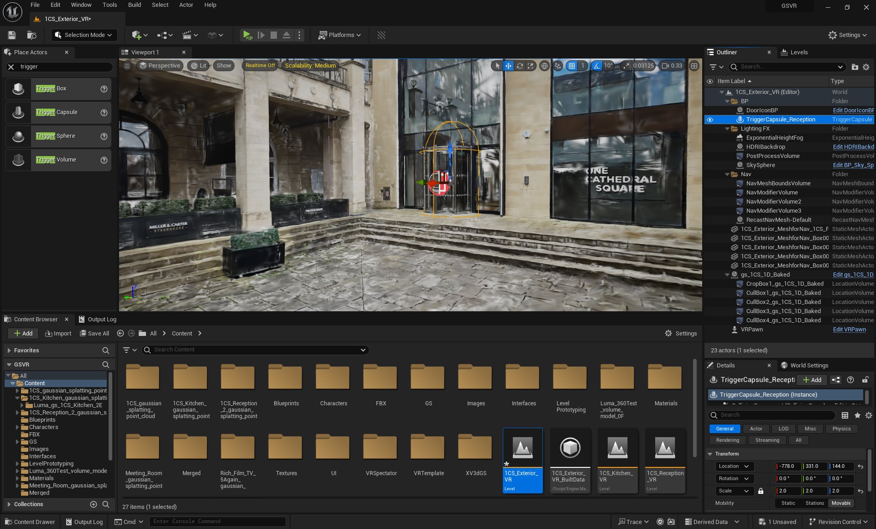The image size is (876, 529).
Task: Click the Realtime Off viewport button
Action: [260, 66]
